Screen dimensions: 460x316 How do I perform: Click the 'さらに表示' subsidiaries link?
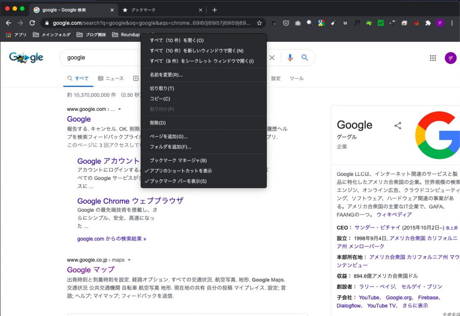415,305
